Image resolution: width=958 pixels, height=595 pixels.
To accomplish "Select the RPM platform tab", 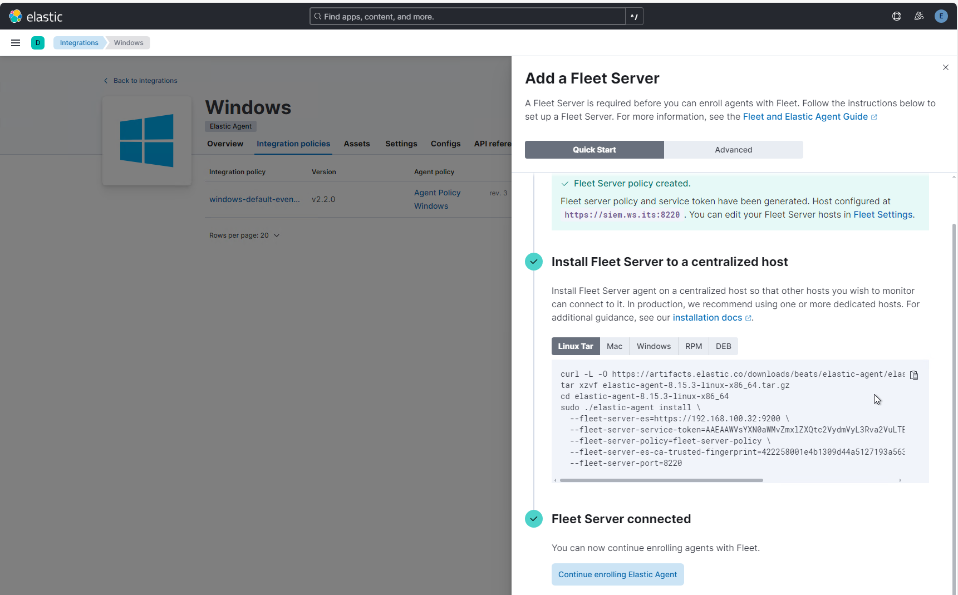I will 694,346.
